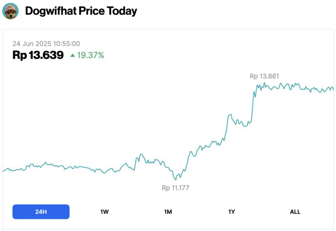
Task: Select the 24H time range tab
Action: pos(41,212)
